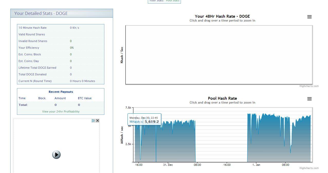Click the Lifetime Total DOGE Earned row
This screenshot has height=173, width=328.
click(61, 68)
